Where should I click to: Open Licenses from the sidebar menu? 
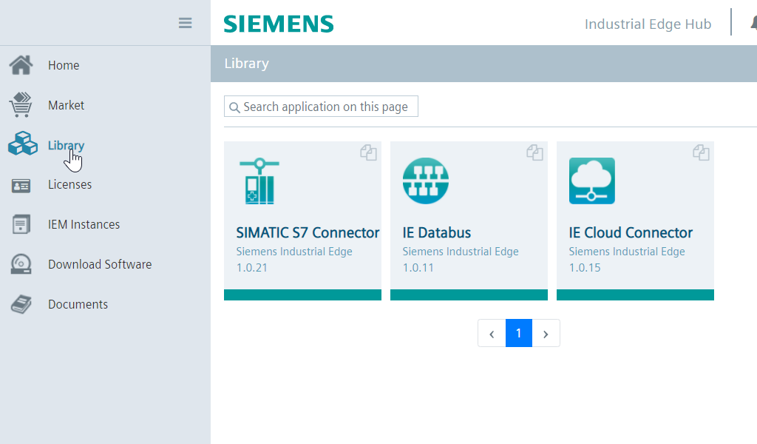click(69, 184)
